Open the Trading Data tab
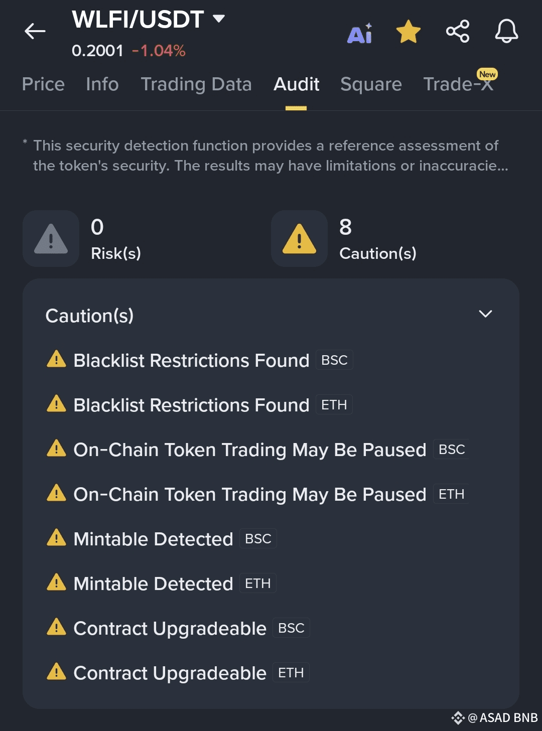 pyautogui.click(x=196, y=84)
